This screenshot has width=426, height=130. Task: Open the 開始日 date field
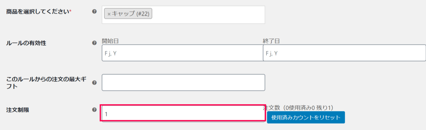(182, 53)
